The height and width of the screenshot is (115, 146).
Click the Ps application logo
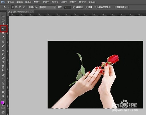3,2
